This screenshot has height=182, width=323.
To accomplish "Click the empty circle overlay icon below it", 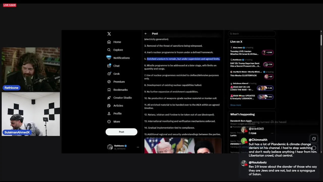I will [x=314, y=148].
